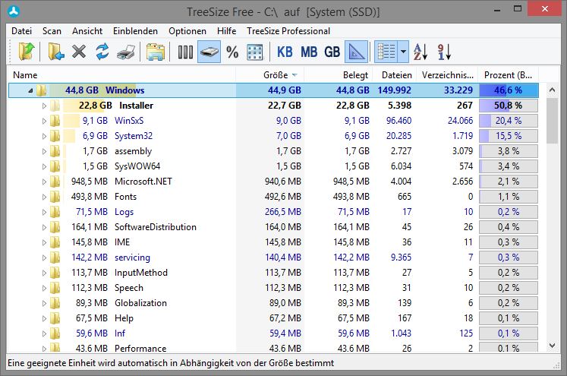
Task: Open the Scan menu
Action: (52, 31)
